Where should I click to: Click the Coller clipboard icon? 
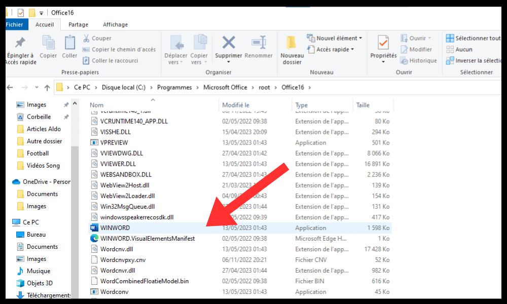pyautogui.click(x=69, y=43)
